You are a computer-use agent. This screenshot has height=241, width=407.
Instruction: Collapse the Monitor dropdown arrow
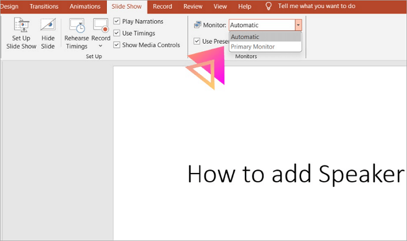[x=298, y=25]
